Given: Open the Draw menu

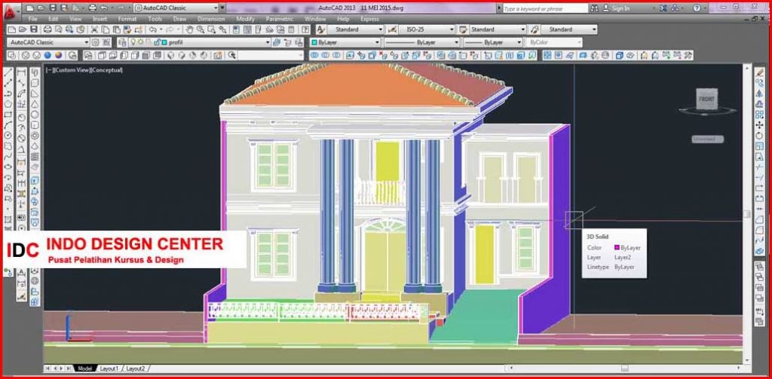Looking at the screenshot, I should (x=179, y=19).
